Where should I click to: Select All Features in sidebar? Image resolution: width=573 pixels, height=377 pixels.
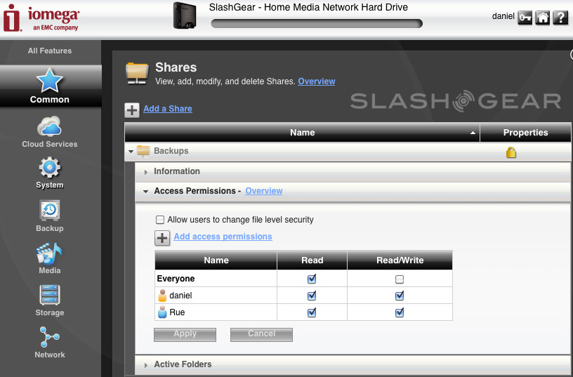(50, 51)
